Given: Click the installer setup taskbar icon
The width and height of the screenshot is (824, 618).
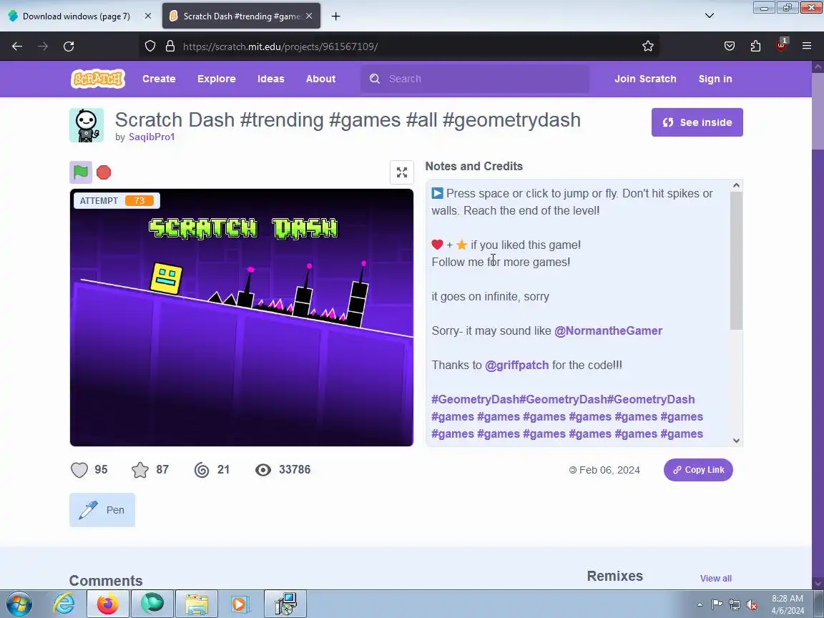Looking at the screenshot, I should [x=285, y=604].
